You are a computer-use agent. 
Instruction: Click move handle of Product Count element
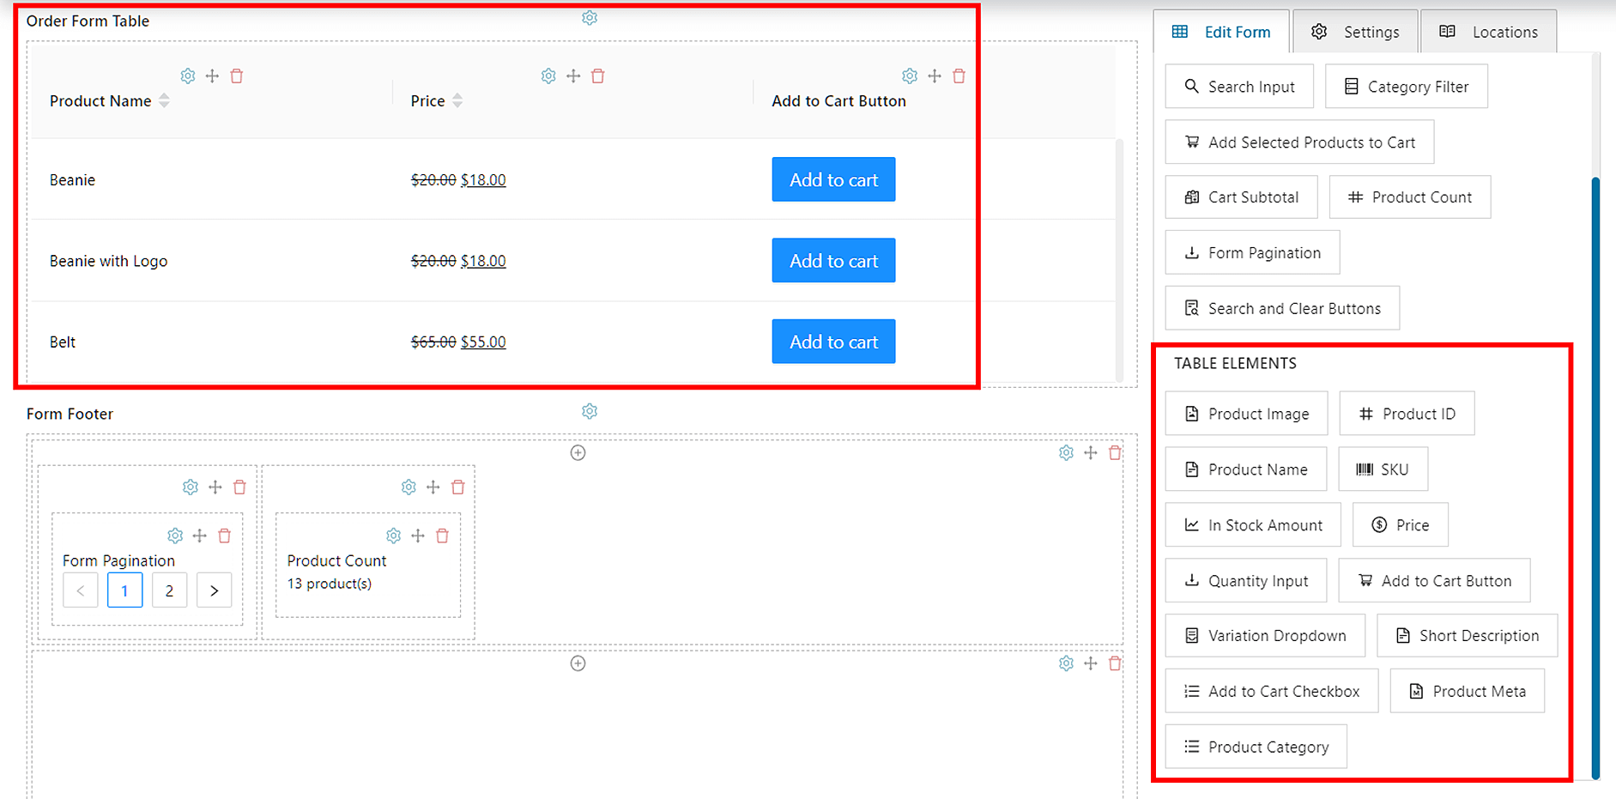coord(418,536)
